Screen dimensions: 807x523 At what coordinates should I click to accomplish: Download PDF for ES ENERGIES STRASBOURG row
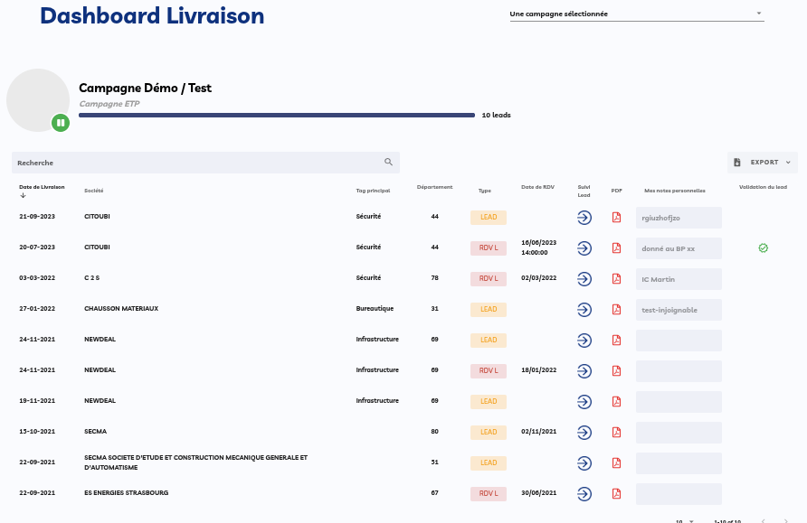(x=616, y=494)
